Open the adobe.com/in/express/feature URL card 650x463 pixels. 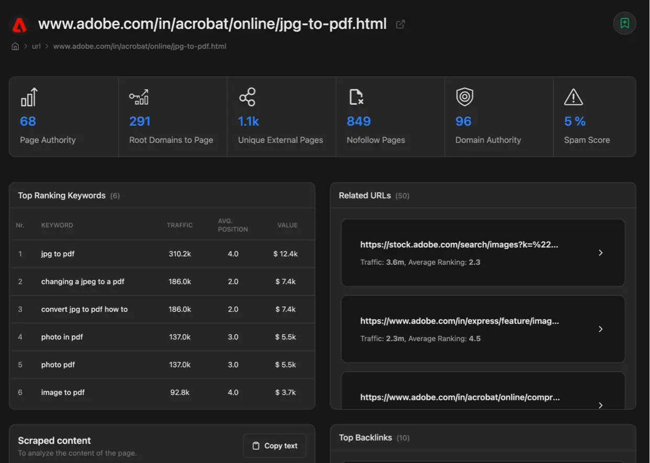click(483, 329)
